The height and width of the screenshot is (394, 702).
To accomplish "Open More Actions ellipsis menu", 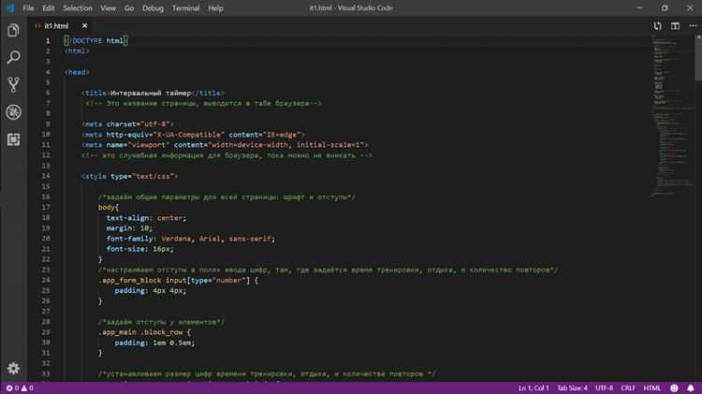I will [x=693, y=26].
